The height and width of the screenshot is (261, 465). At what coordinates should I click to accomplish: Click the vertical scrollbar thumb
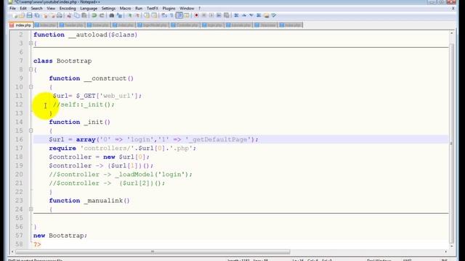click(x=452, y=144)
